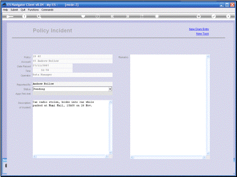237x177 pixels.
Task: Click the Reported By field with Andrew Bollow
Action: [73, 84]
